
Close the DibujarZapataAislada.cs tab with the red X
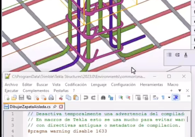[x=61, y=106]
